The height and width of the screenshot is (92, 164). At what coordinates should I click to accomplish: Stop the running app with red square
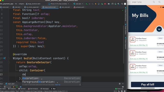[x=105, y=4]
